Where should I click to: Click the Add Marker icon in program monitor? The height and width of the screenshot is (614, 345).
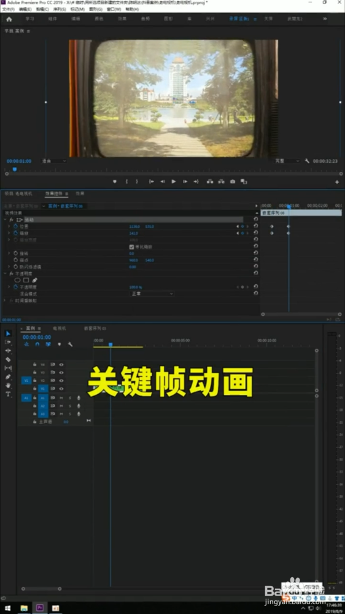pos(115,181)
